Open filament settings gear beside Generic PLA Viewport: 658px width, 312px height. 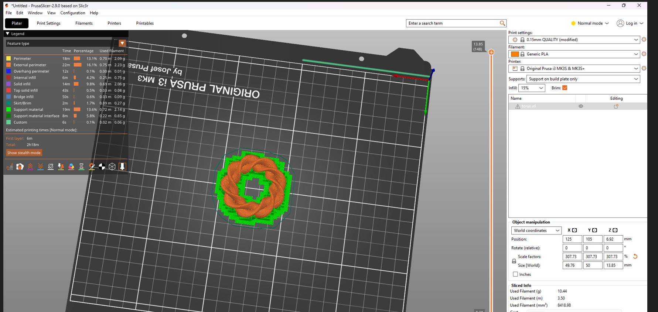click(644, 54)
